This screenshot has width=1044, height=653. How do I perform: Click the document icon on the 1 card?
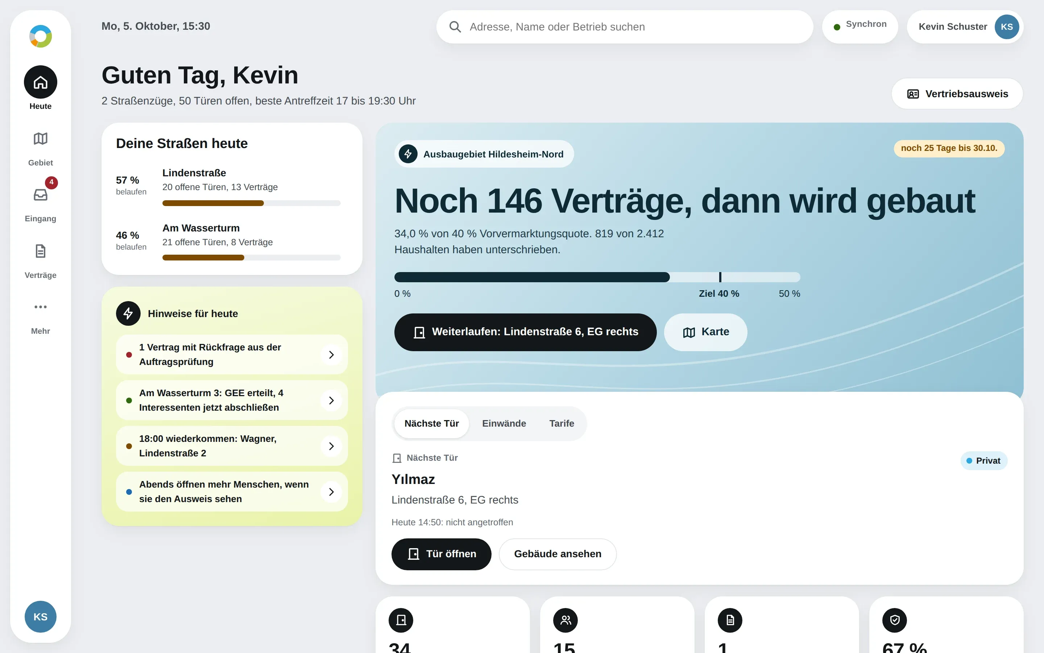(730, 620)
